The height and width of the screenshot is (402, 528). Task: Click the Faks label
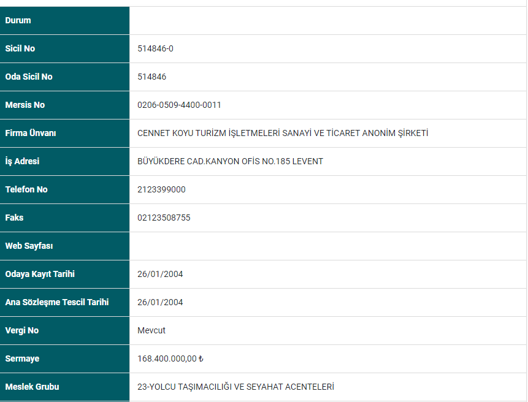click(14, 218)
